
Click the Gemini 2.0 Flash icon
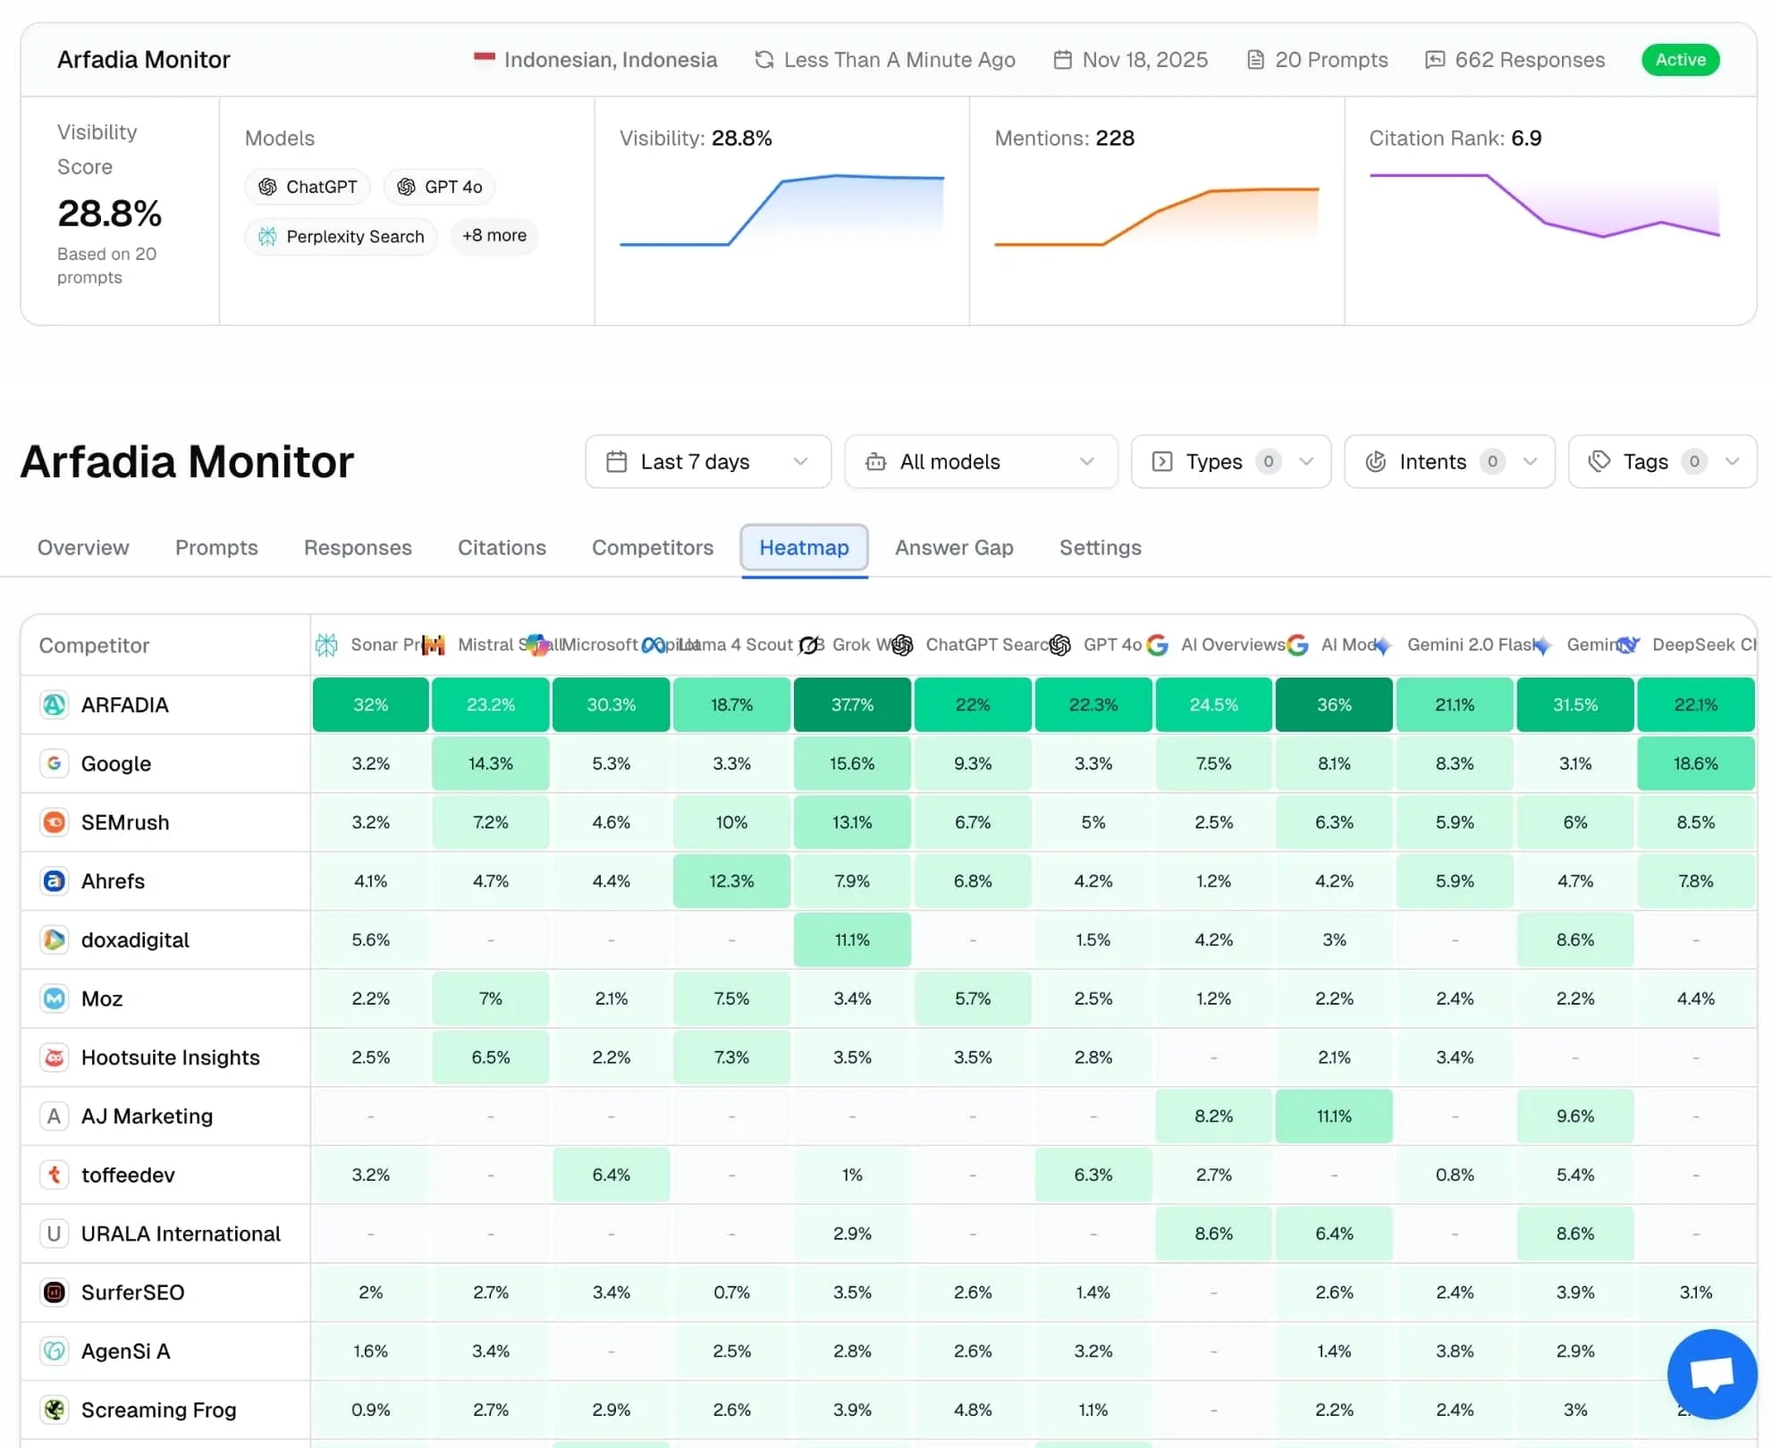(x=1383, y=644)
